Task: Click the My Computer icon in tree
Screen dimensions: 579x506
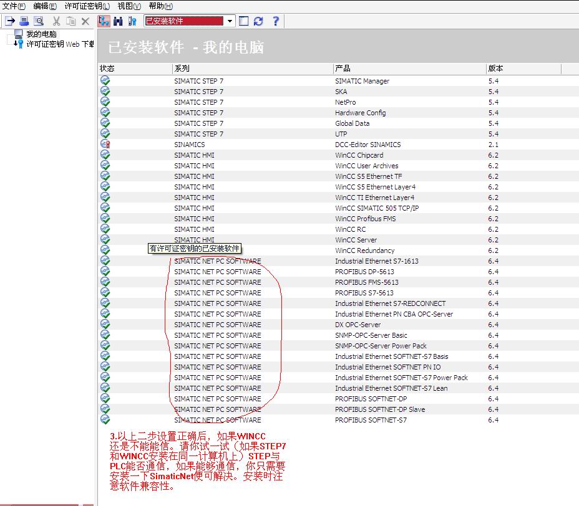Action: [19, 34]
